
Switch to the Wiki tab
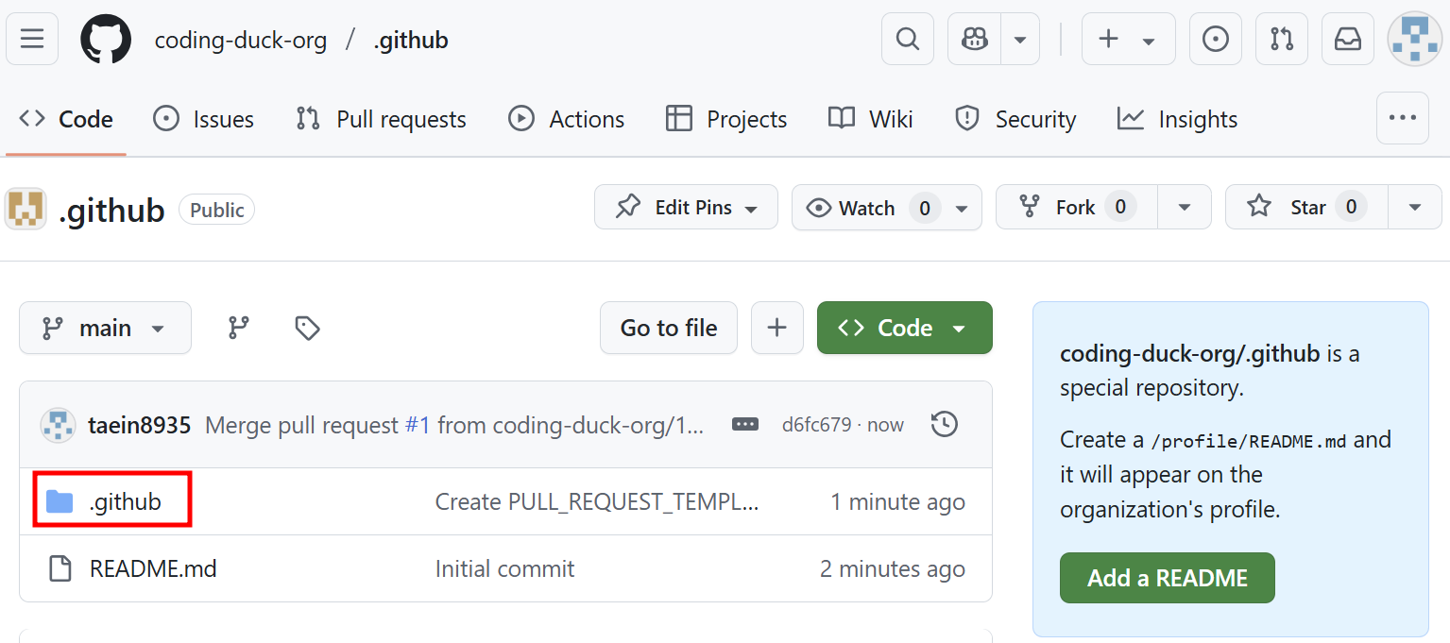pyautogui.click(x=870, y=119)
